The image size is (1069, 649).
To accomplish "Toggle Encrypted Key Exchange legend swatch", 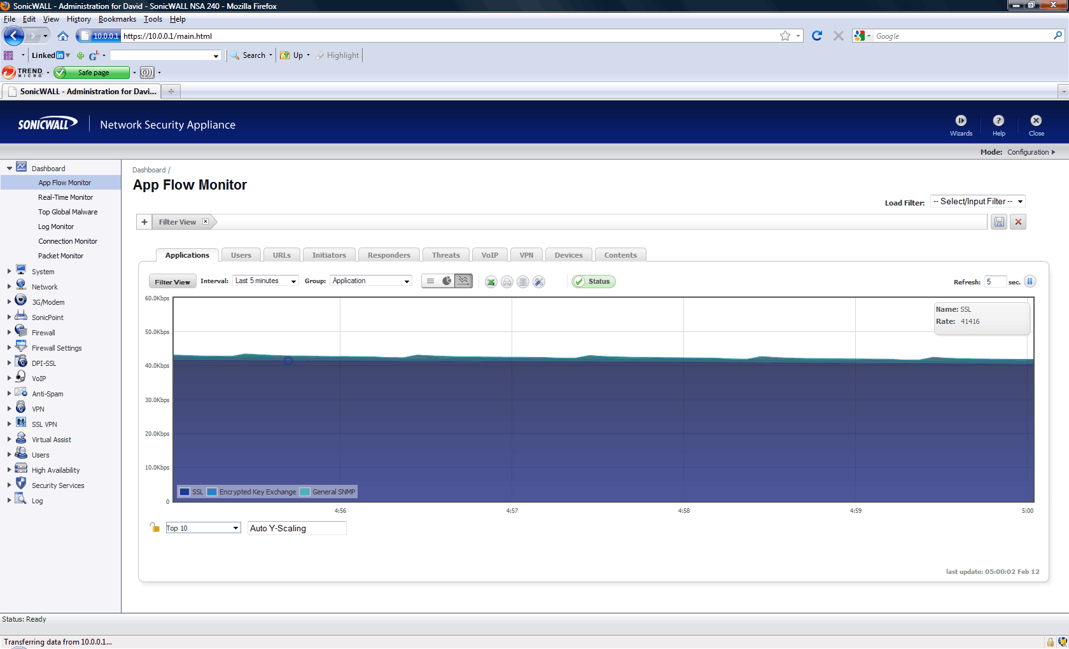I will click(212, 492).
